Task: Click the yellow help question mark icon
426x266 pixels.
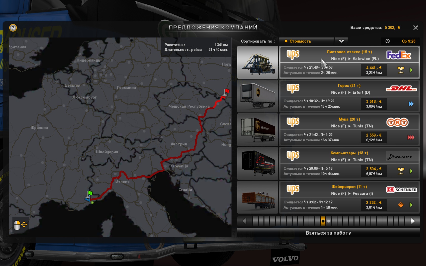Action: click(13, 28)
